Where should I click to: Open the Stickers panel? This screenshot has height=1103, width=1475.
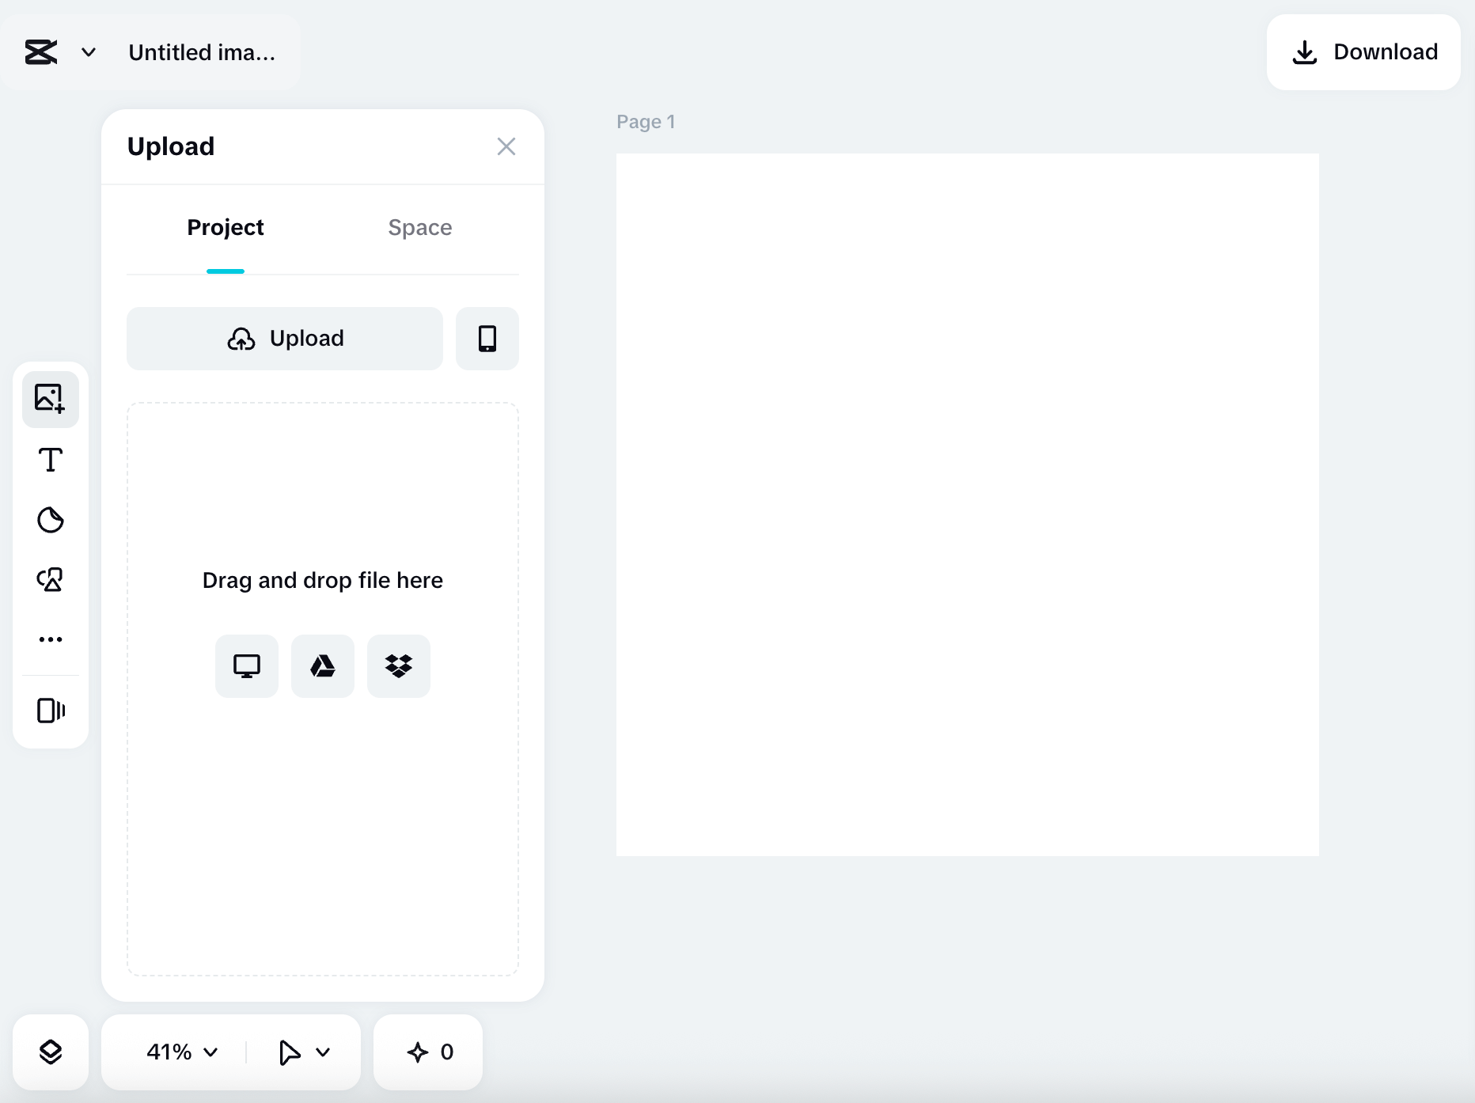click(50, 520)
